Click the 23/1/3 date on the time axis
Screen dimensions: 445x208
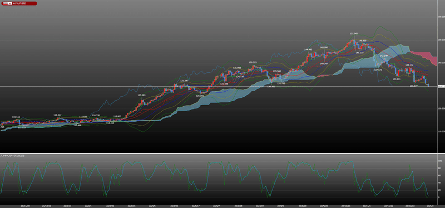(430, 206)
